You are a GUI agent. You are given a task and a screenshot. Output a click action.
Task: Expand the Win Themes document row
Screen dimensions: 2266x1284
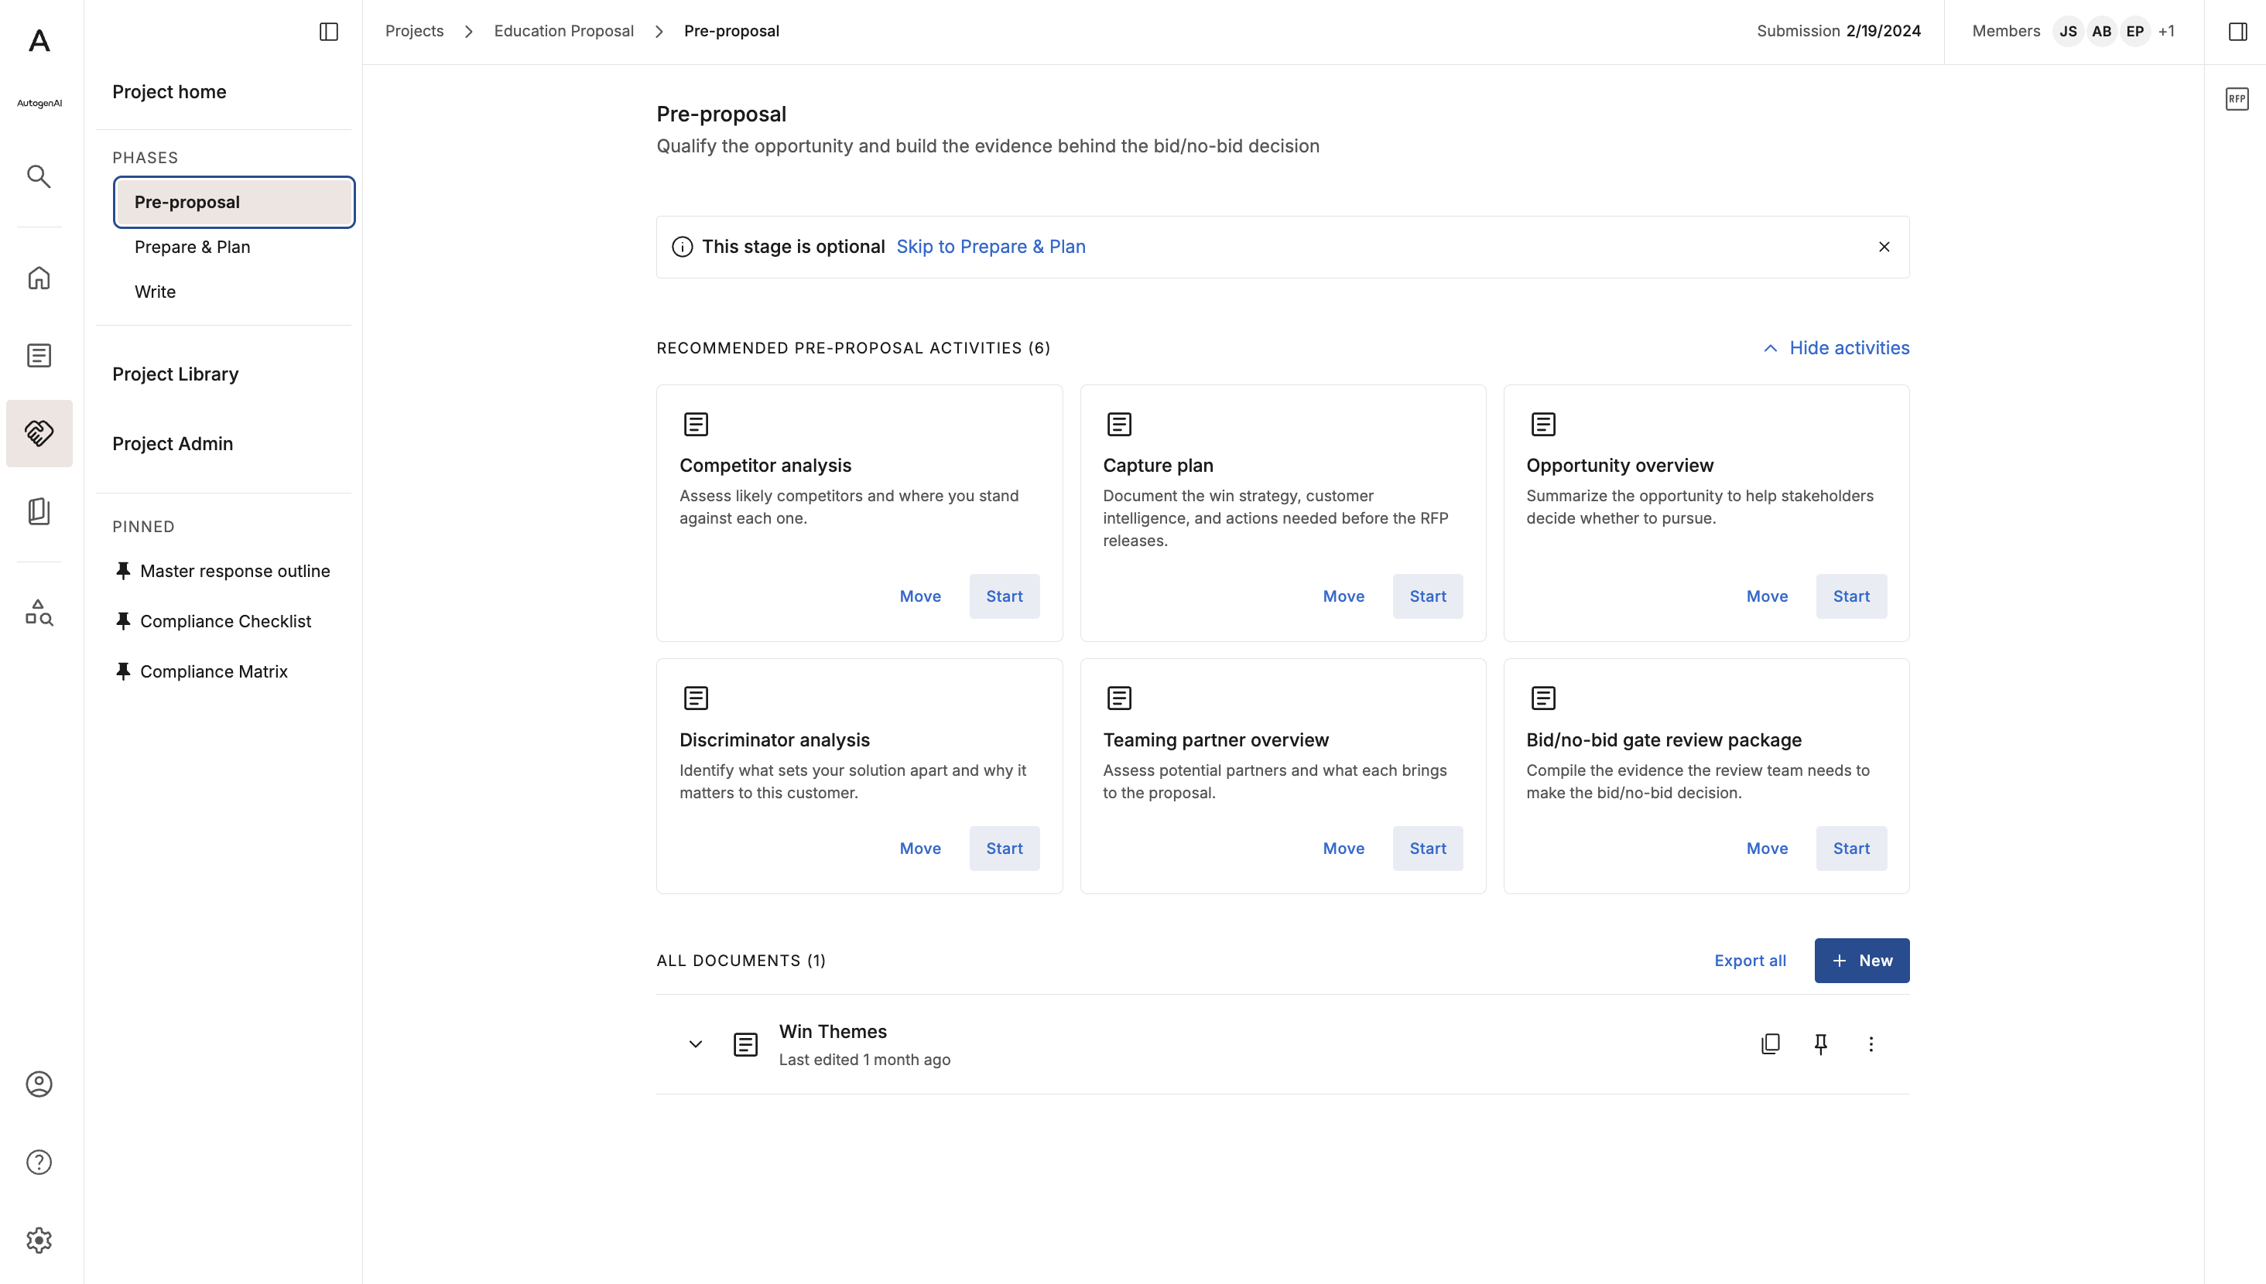point(695,1044)
